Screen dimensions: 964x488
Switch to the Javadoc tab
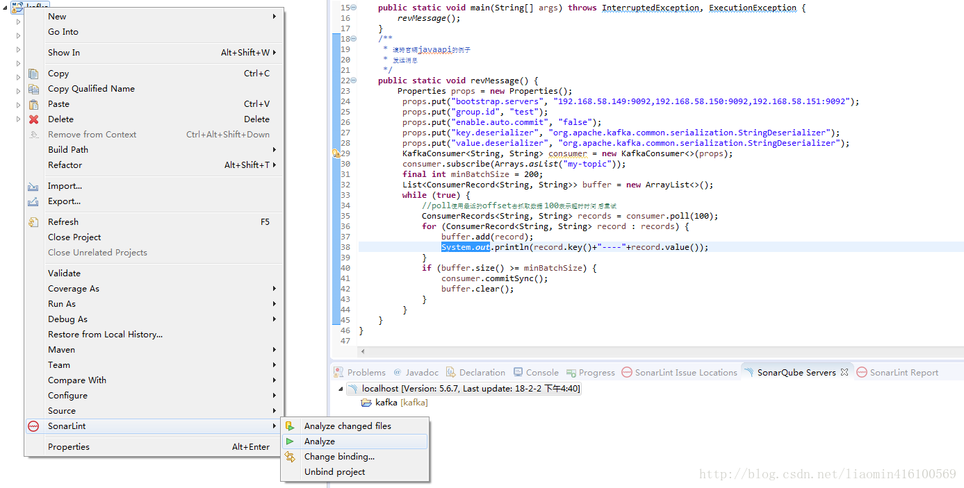click(416, 372)
